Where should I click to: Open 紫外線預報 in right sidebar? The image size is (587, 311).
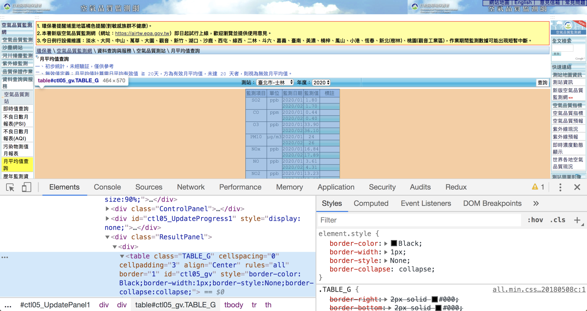tap(565, 137)
